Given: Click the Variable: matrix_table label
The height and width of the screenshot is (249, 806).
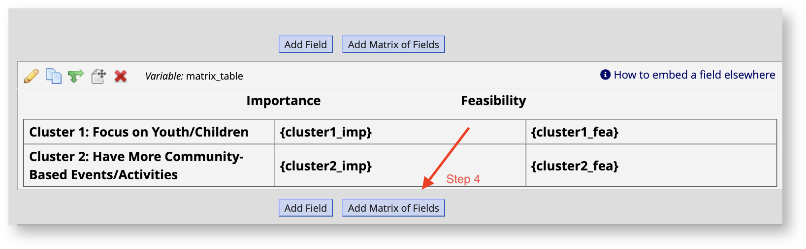Looking at the screenshot, I should click(x=194, y=76).
